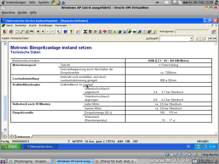Click inside the Suchbegriff input field

[x=175, y=38]
